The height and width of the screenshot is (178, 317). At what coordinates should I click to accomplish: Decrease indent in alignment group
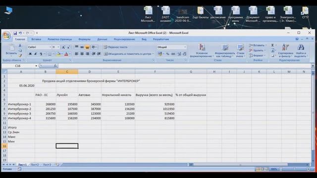(94, 54)
